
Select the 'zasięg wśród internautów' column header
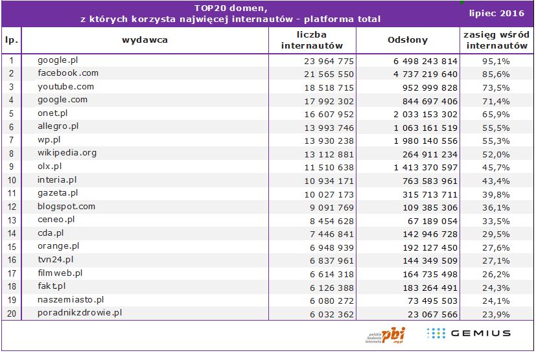click(x=496, y=40)
